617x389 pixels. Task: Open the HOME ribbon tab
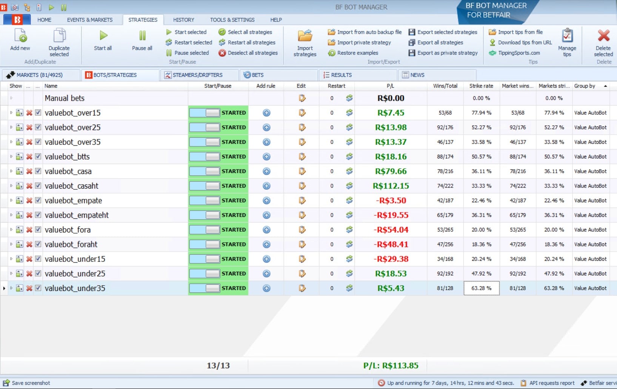point(44,20)
